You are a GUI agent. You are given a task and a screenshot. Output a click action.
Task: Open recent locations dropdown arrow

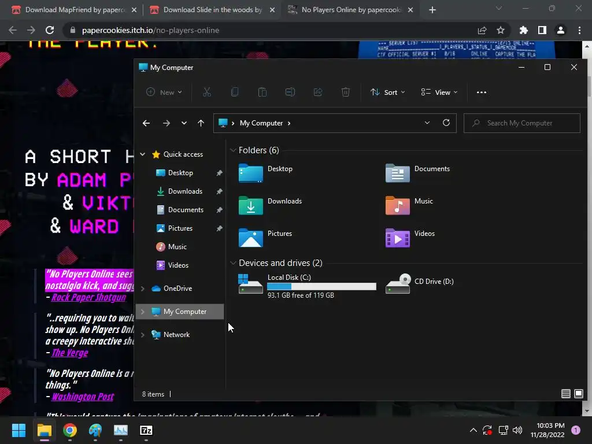tap(184, 123)
